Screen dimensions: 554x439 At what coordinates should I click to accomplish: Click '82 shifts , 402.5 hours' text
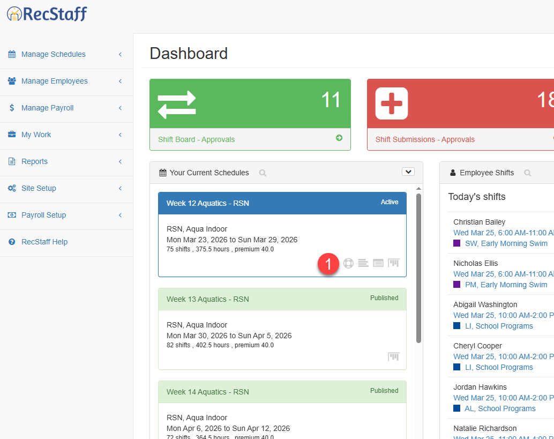pyautogui.click(x=198, y=345)
